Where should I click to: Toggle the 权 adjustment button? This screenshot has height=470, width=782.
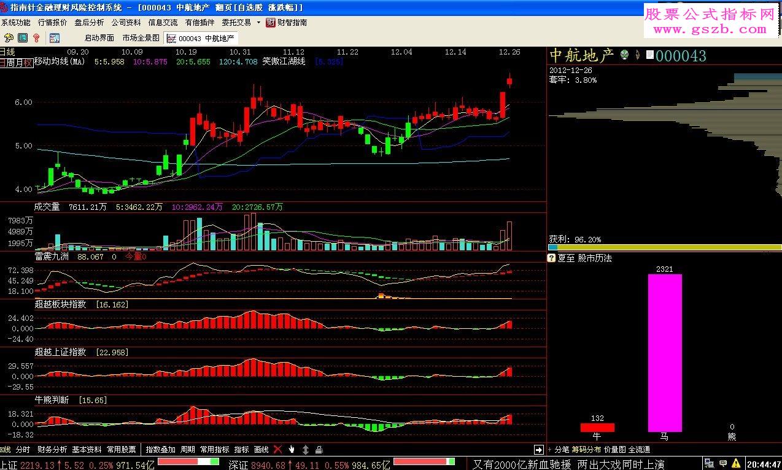pyautogui.click(x=28, y=63)
